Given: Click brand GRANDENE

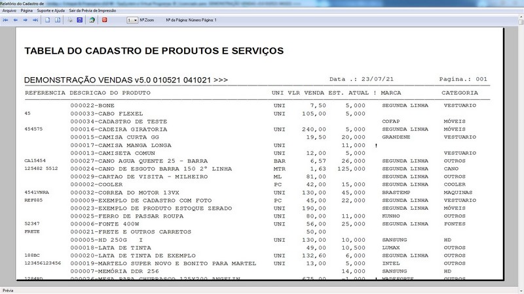Looking at the screenshot, I should click(x=396, y=137).
